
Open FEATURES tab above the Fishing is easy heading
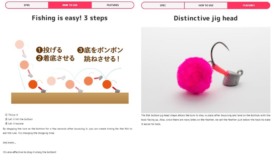click(113, 5)
